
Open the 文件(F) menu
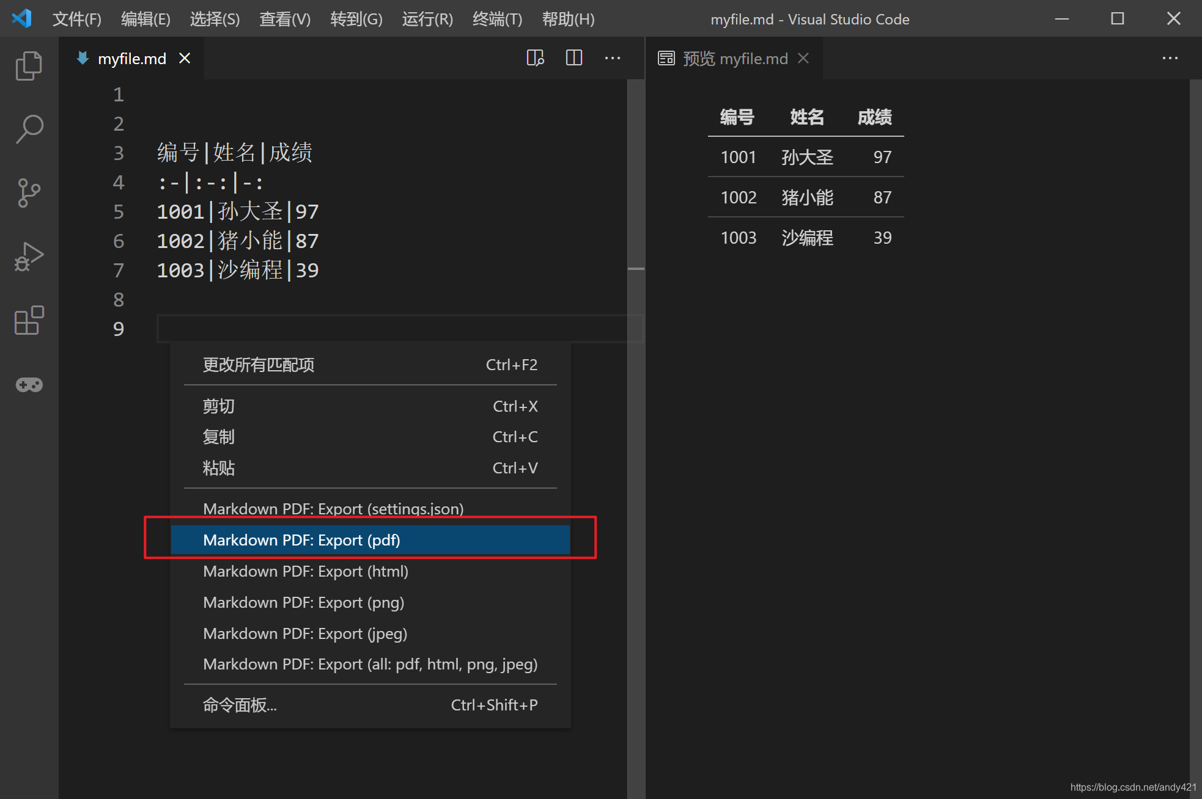(x=76, y=19)
